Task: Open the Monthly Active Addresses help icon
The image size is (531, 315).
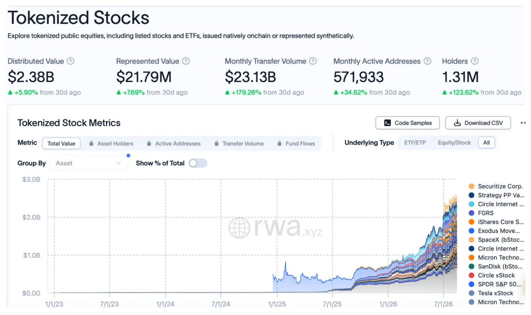Action: pos(427,61)
